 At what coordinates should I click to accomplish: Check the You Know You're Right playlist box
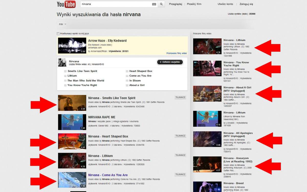pyautogui.click(x=65, y=85)
